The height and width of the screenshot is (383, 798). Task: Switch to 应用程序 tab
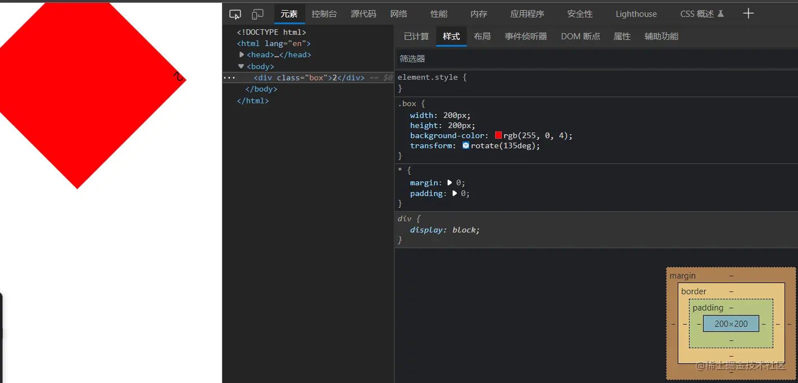point(527,14)
